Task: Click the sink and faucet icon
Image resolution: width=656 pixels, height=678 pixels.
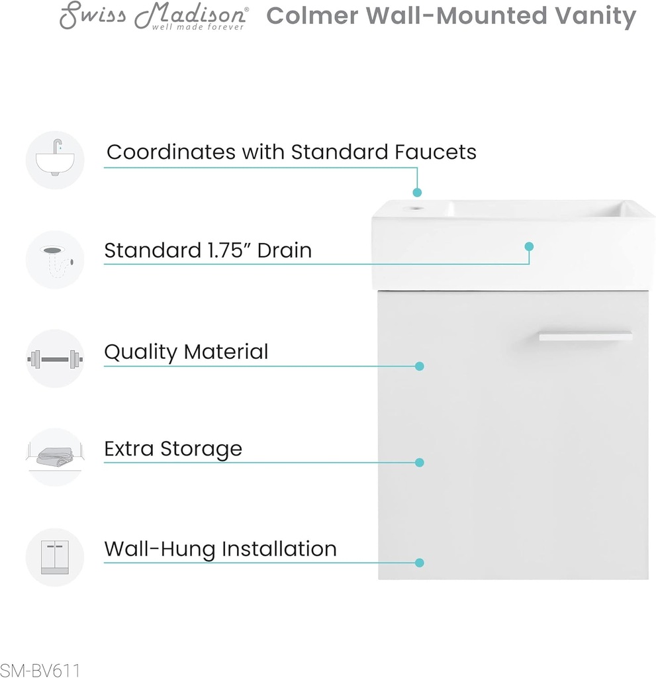Action: click(55, 160)
